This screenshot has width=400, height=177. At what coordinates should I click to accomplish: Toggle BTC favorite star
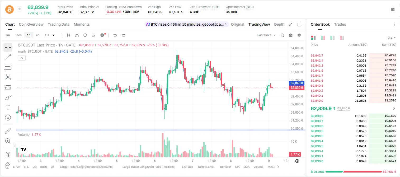pyautogui.click(x=19, y=9)
